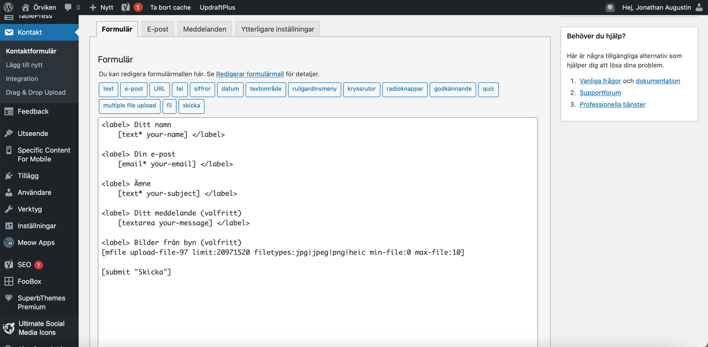Click the Örviken home icon

point(25,7)
